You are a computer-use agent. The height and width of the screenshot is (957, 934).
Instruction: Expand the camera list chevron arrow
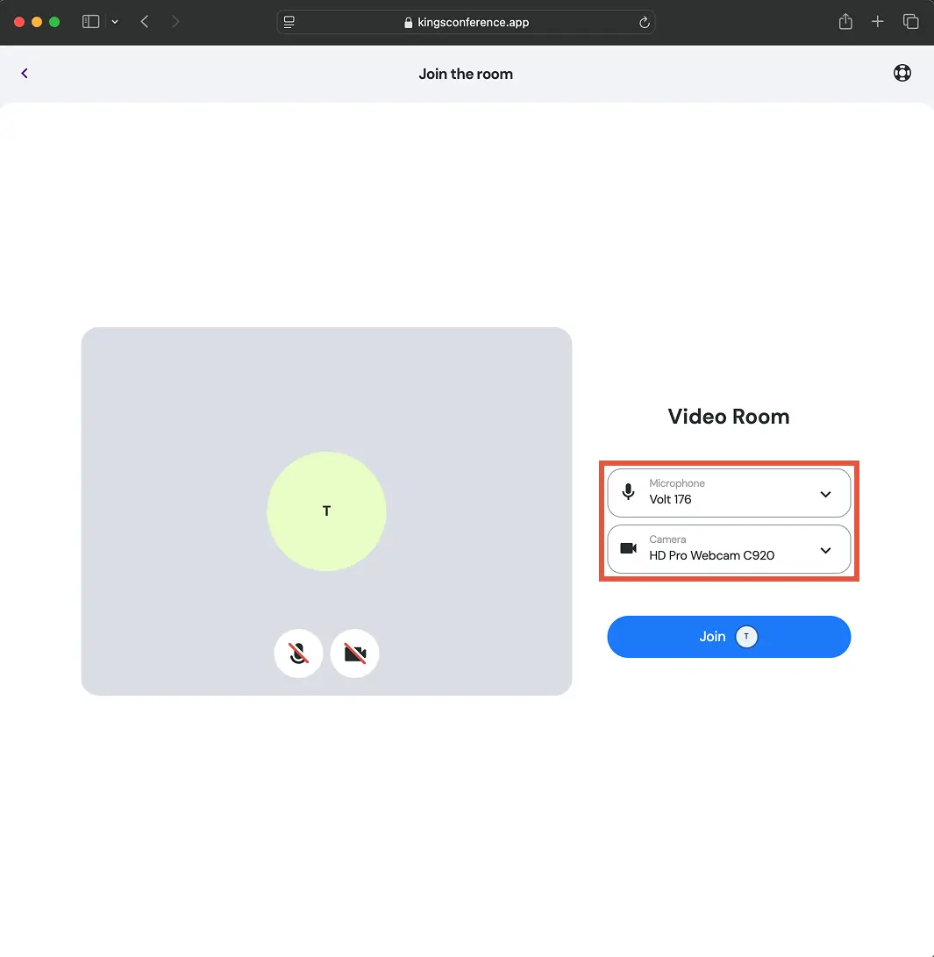tap(825, 550)
